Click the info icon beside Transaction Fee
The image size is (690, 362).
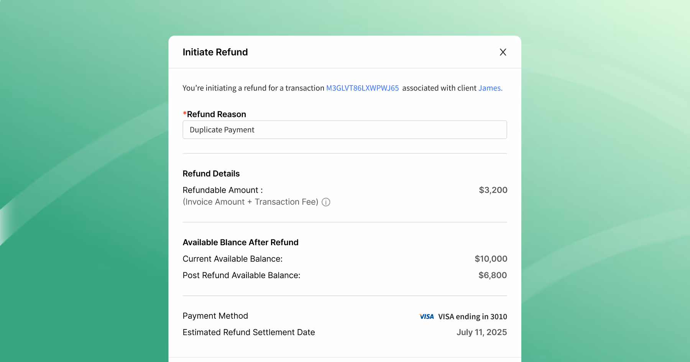coord(326,202)
